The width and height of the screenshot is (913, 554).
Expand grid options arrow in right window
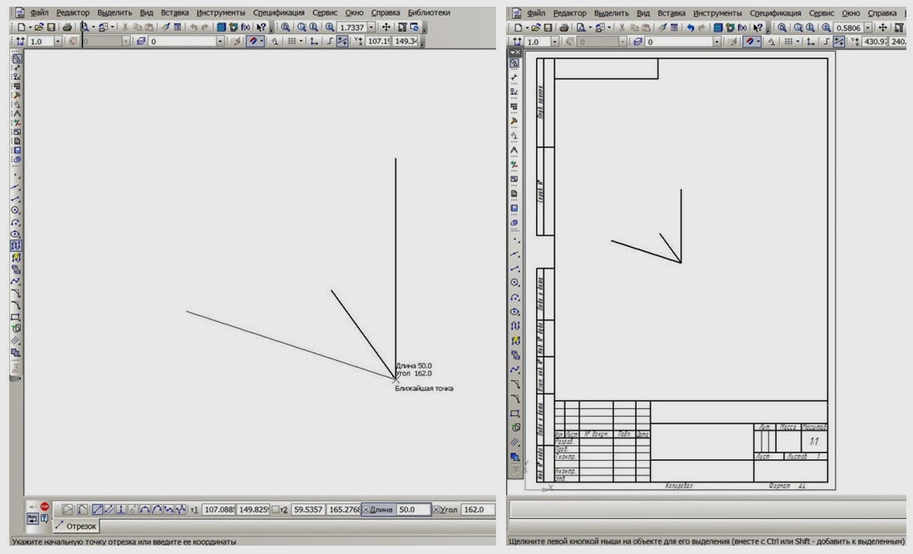[x=797, y=42]
